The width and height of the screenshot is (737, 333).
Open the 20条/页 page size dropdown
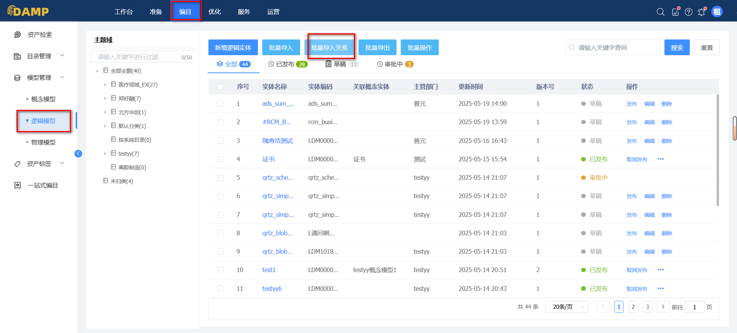pyautogui.click(x=566, y=307)
